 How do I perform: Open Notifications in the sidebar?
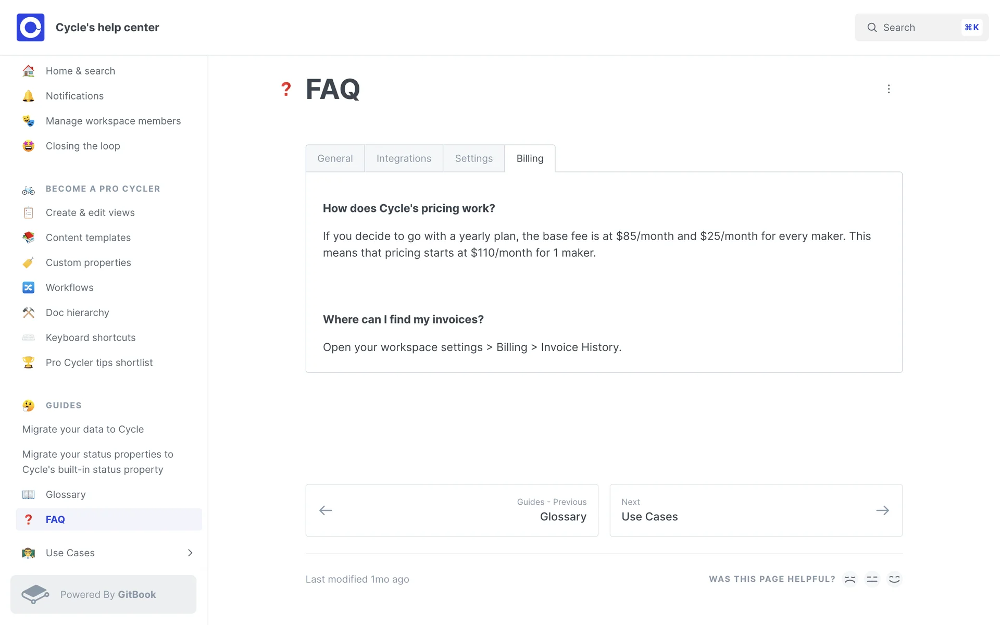[x=74, y=96]
